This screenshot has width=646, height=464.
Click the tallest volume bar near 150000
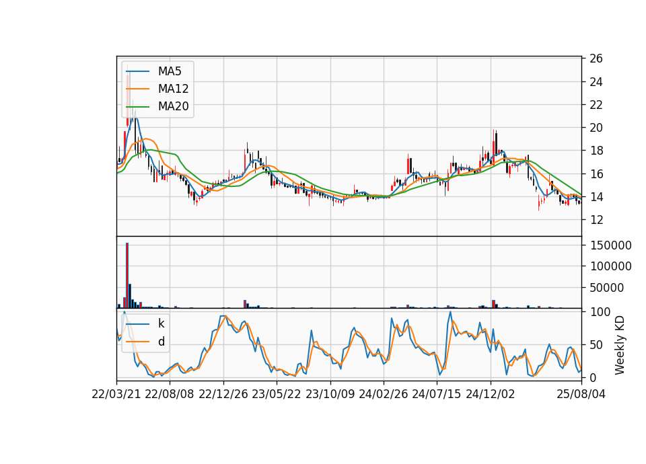pos(127,276)
